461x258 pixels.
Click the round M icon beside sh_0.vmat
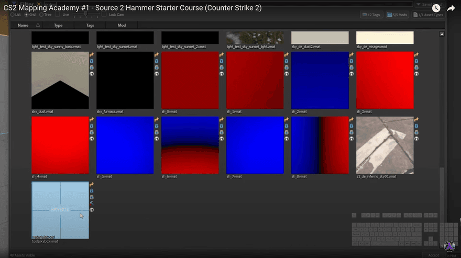click(222, 74)
